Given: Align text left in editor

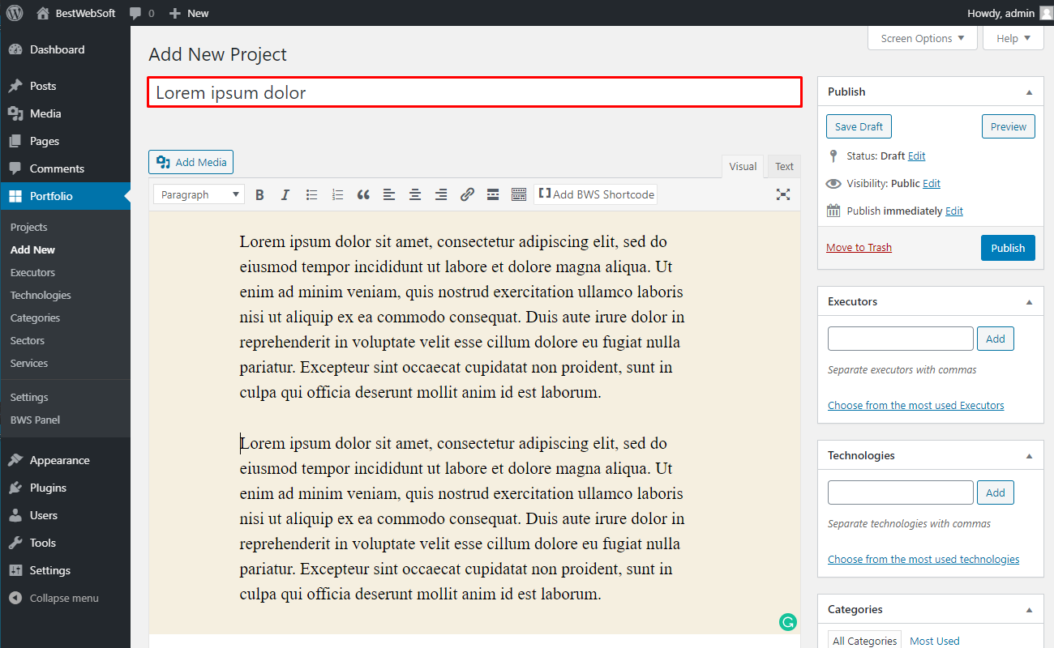Looking at the screenshot, I should click(389, 194).
